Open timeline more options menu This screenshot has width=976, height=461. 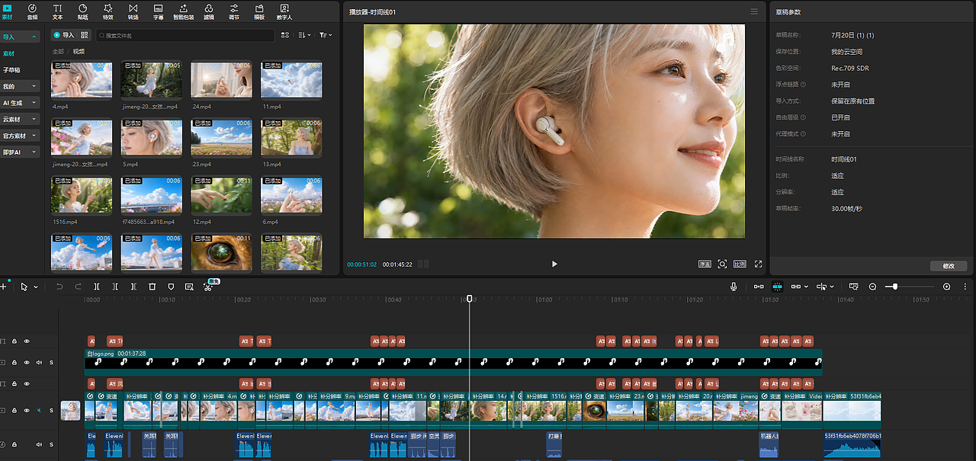pyautogui.click(x=966, y=287)
